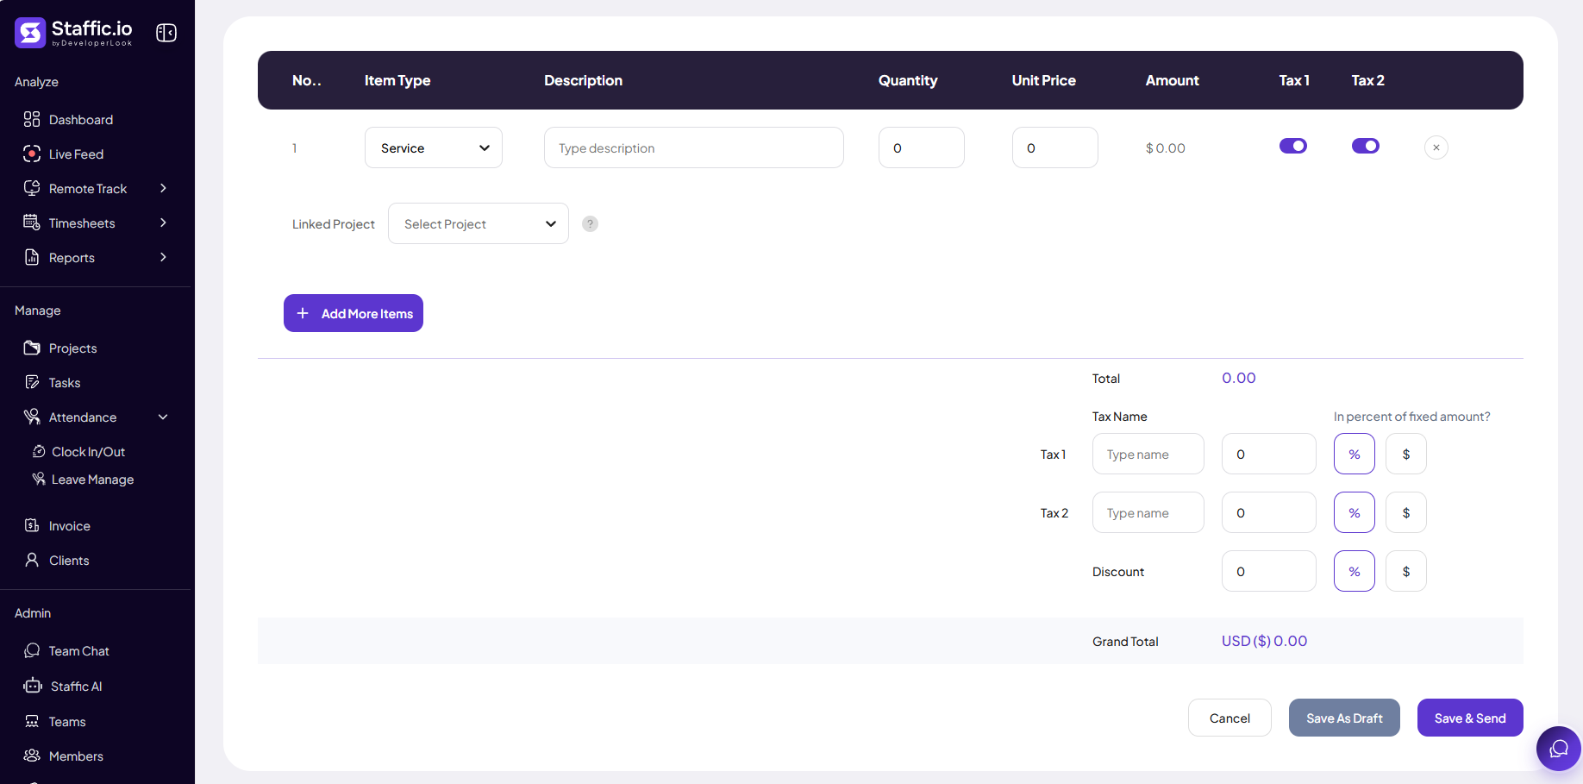Collapse the sidebar with the panel icon

166,33
